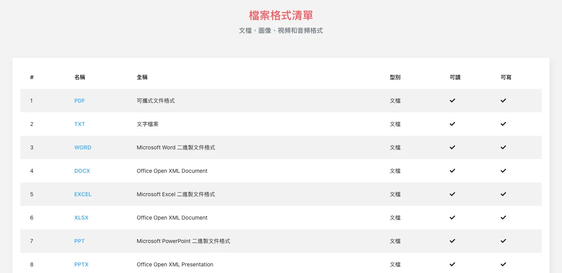Click the readable checkmark in EXCEL row
562x273 pixels.
coord(452,194)
